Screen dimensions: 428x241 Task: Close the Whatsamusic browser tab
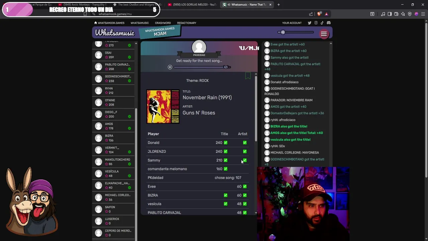270,5
